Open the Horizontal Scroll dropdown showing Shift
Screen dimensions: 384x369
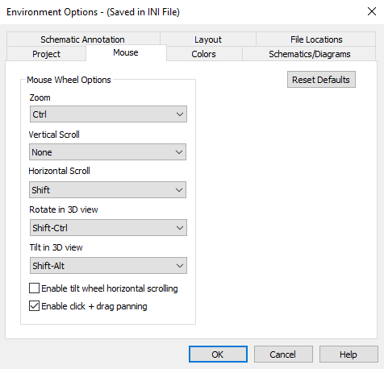coord(107,190)
